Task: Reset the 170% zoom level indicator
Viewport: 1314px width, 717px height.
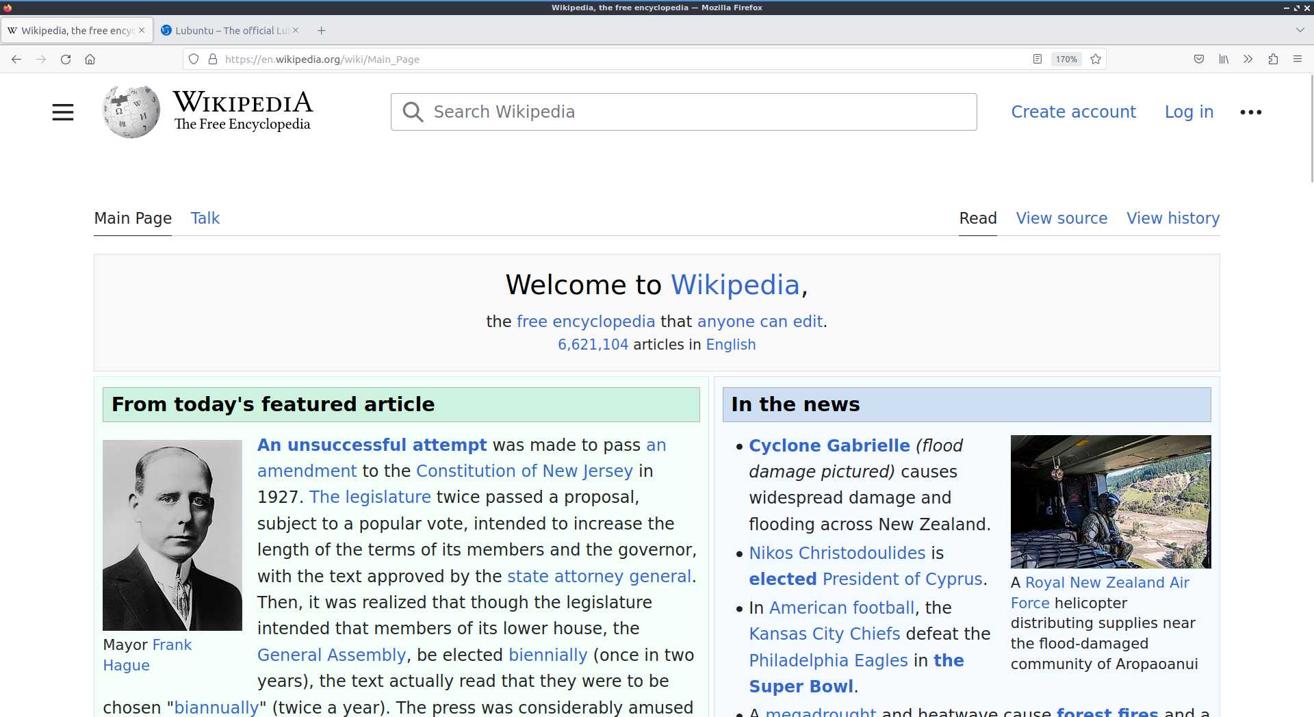Action: [1066, 60]
